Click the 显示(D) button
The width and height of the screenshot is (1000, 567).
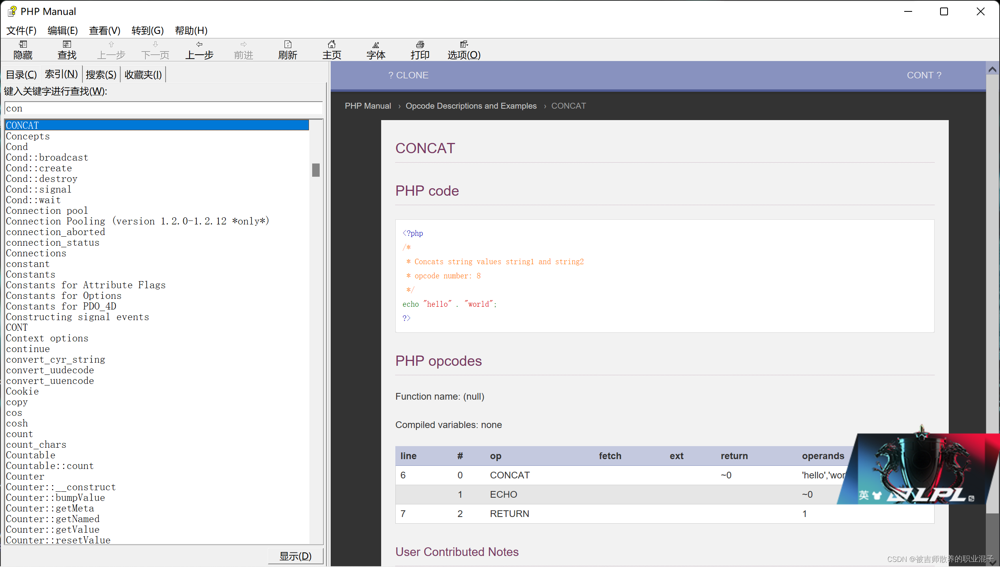coord(295,556)
